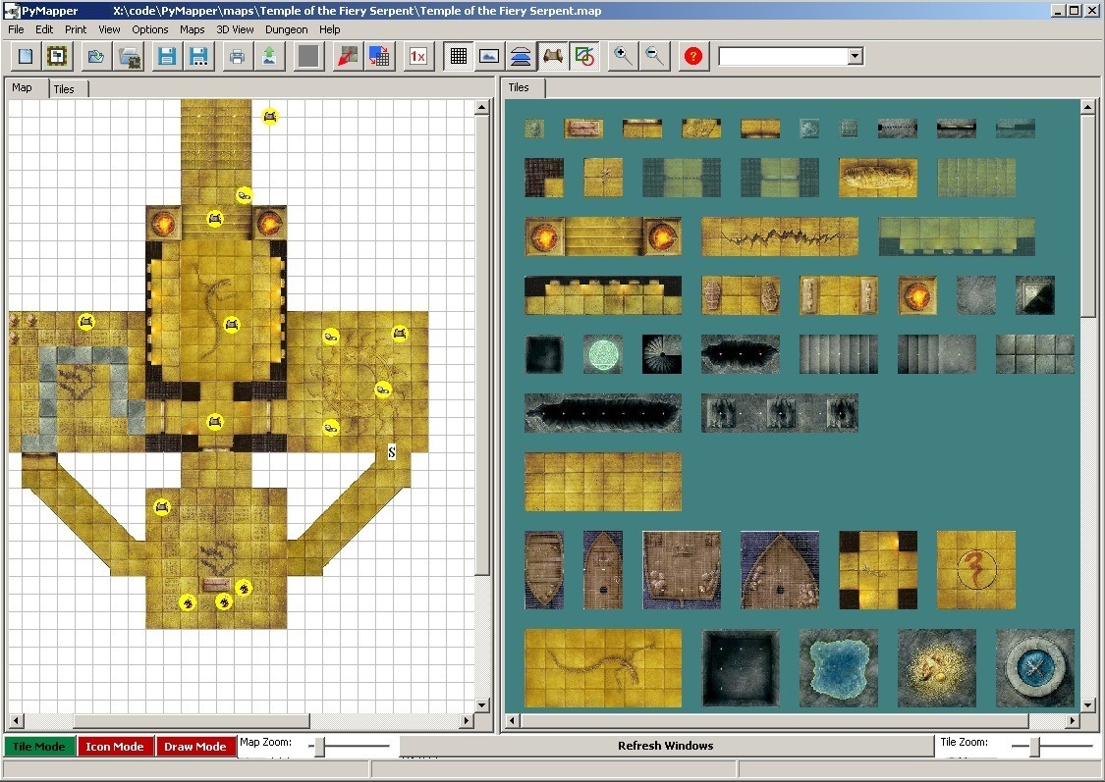
Task: Zoom out with magnifier minus icon
Action: click(654, 56)
